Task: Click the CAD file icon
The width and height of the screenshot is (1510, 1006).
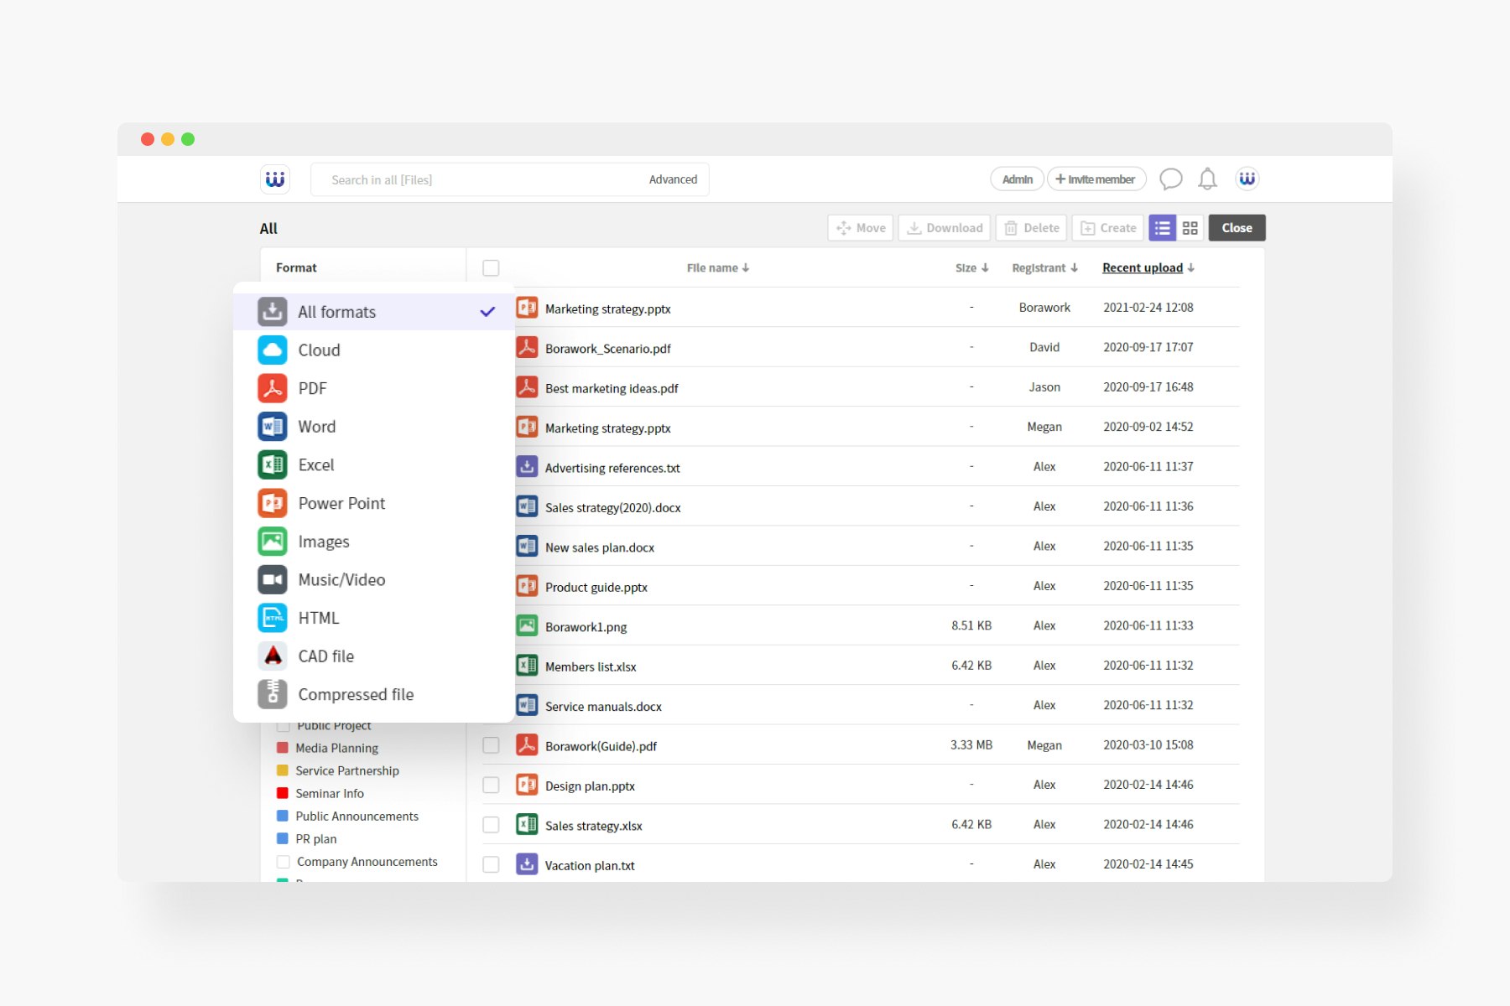Action: (273, 656)
